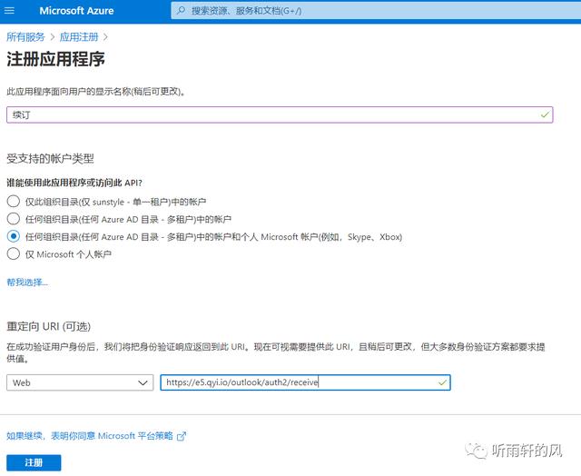Open the Azure hamburger menu
Screen dimensions: 581x476
9,10
